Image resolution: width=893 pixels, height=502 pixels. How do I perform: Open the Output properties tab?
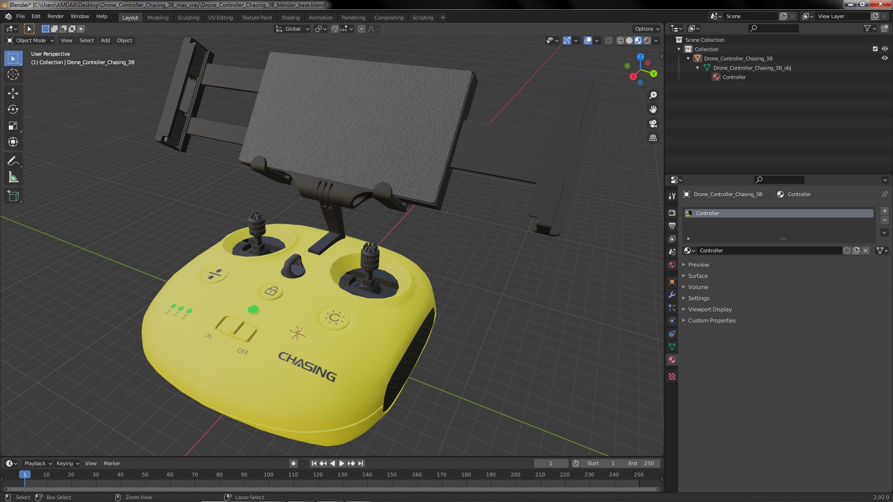pyautogui.click(x=672, y=225)
